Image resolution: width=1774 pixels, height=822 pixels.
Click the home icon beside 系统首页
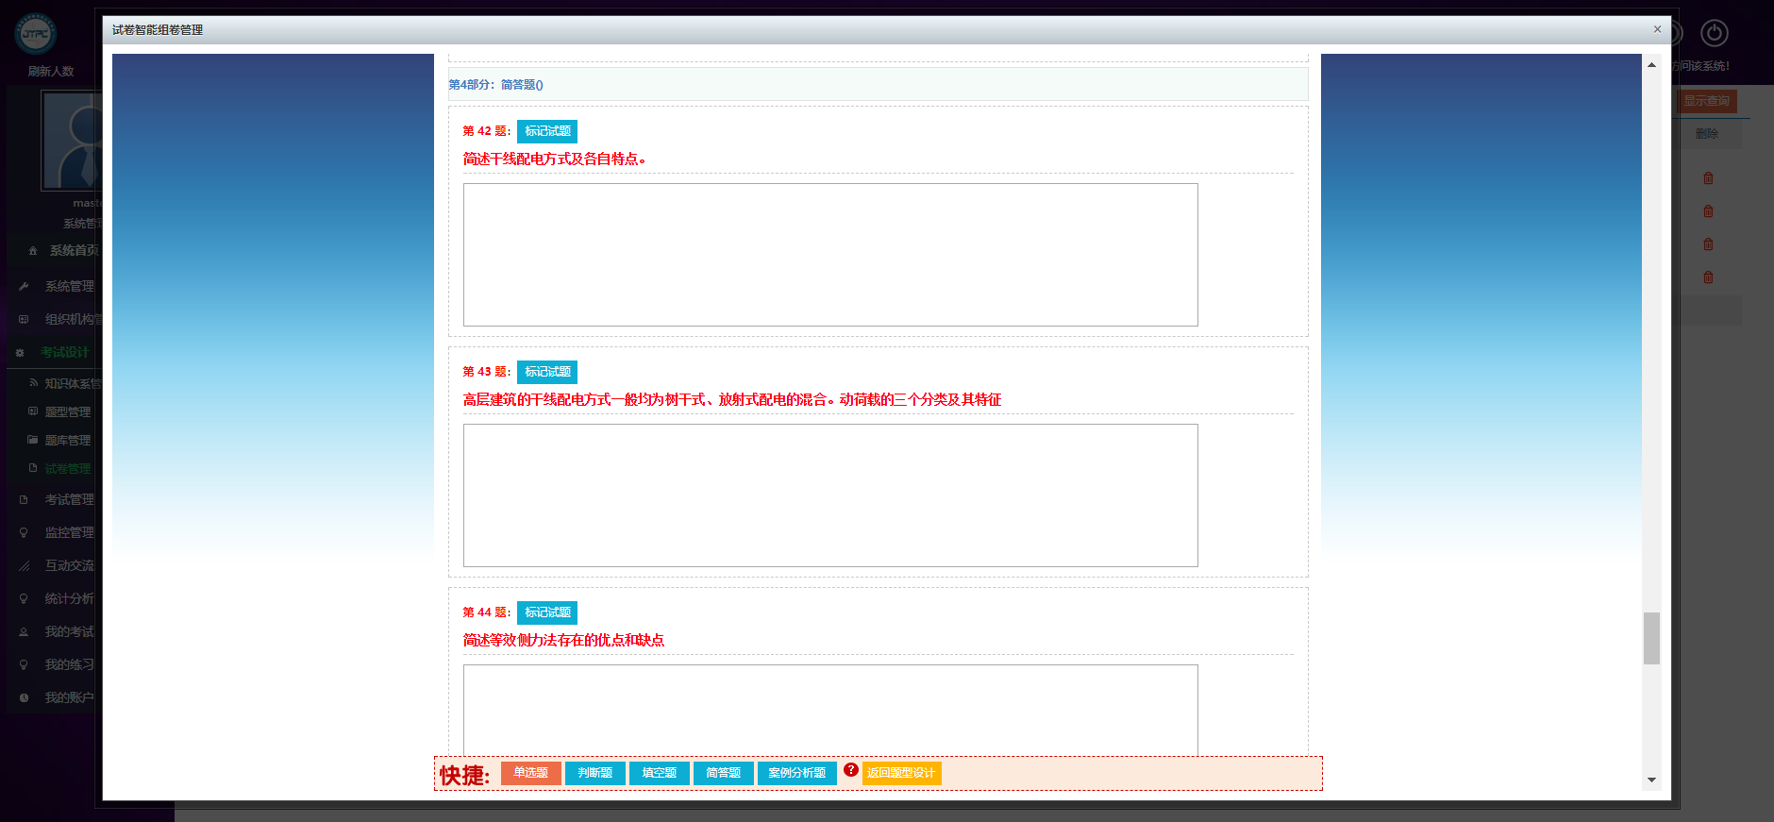click(x=33, y=251)
